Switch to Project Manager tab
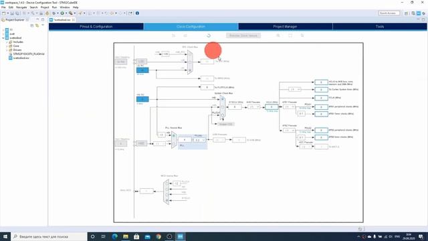 click(286, 27)
